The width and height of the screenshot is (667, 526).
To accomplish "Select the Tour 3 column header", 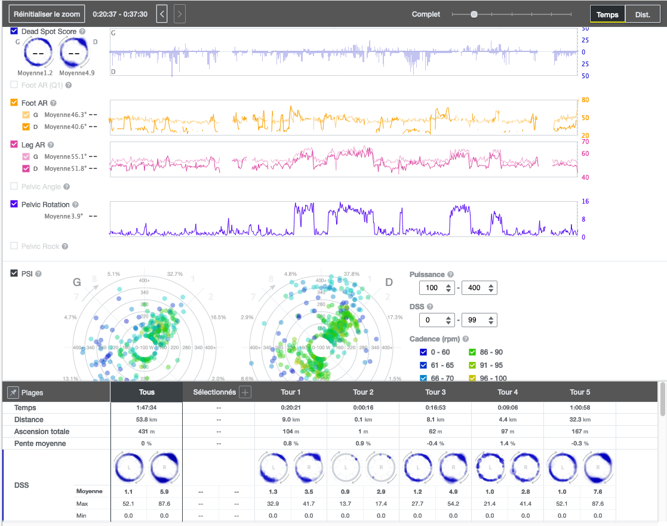I will coord(435,392).
